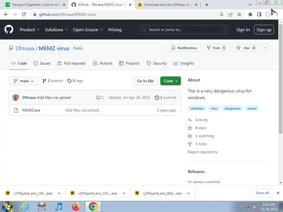Click the Go to file button
Image resolution: width=283 pixels, height=212 pixels.
[145, 81]
